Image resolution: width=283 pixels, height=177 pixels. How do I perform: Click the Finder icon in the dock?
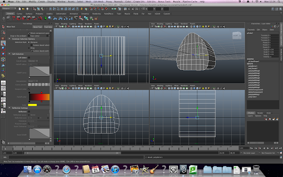(27, 169)
